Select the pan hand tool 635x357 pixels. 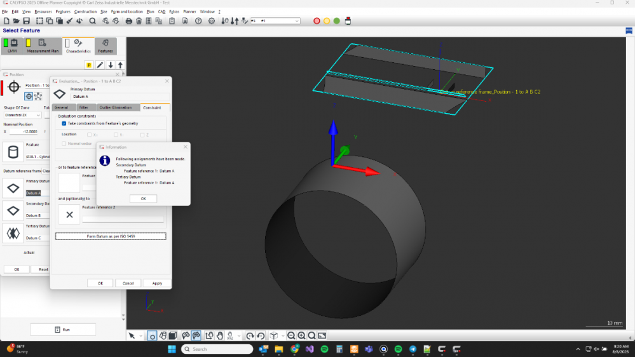click(x=220, y=335)
